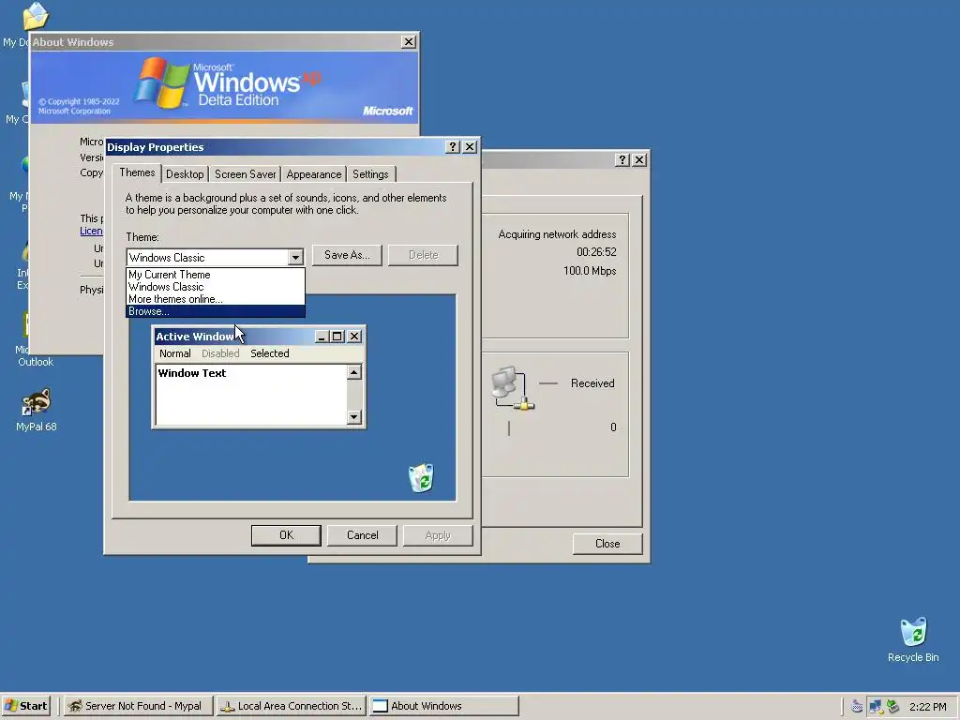Go to the Appearance tab

(313, 174)
